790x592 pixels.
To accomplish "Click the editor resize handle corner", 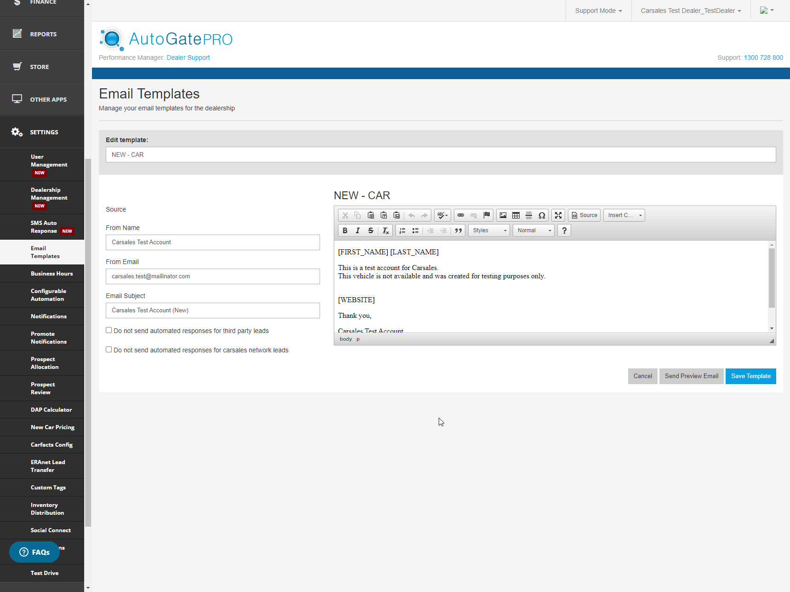I will pyautogui.click(x=772, y=341).
